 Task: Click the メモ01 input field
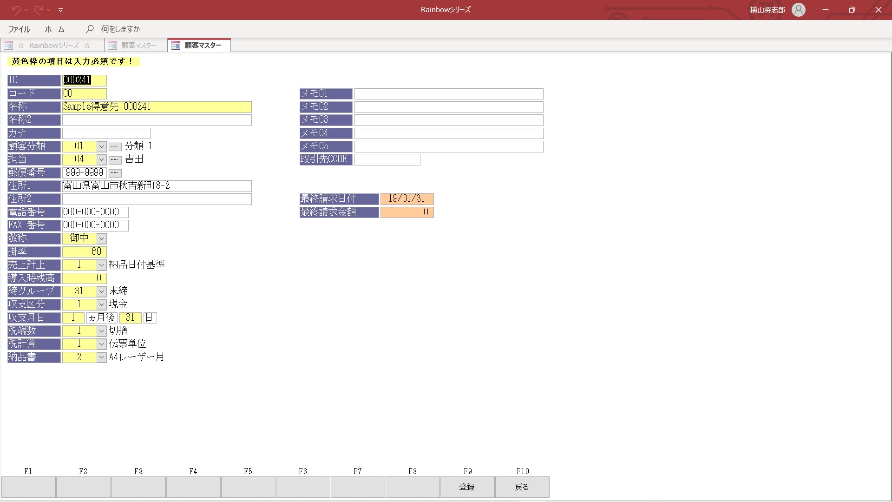click(x=448, y=94)
